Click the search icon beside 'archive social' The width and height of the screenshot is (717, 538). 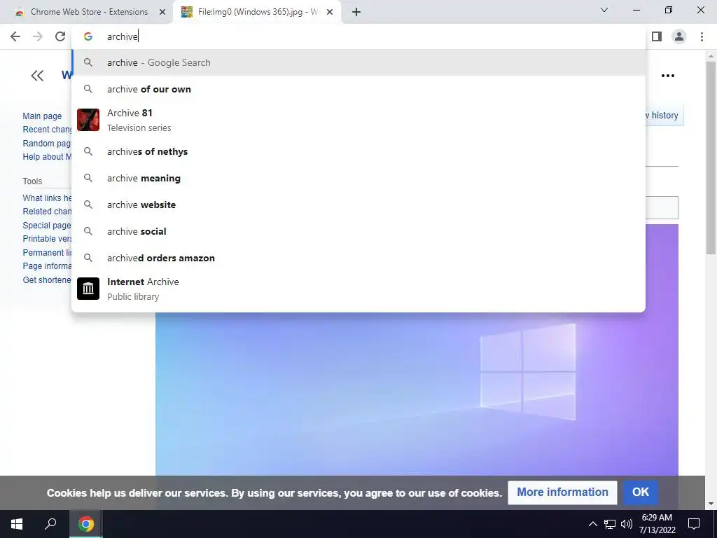tap(88, 231)
